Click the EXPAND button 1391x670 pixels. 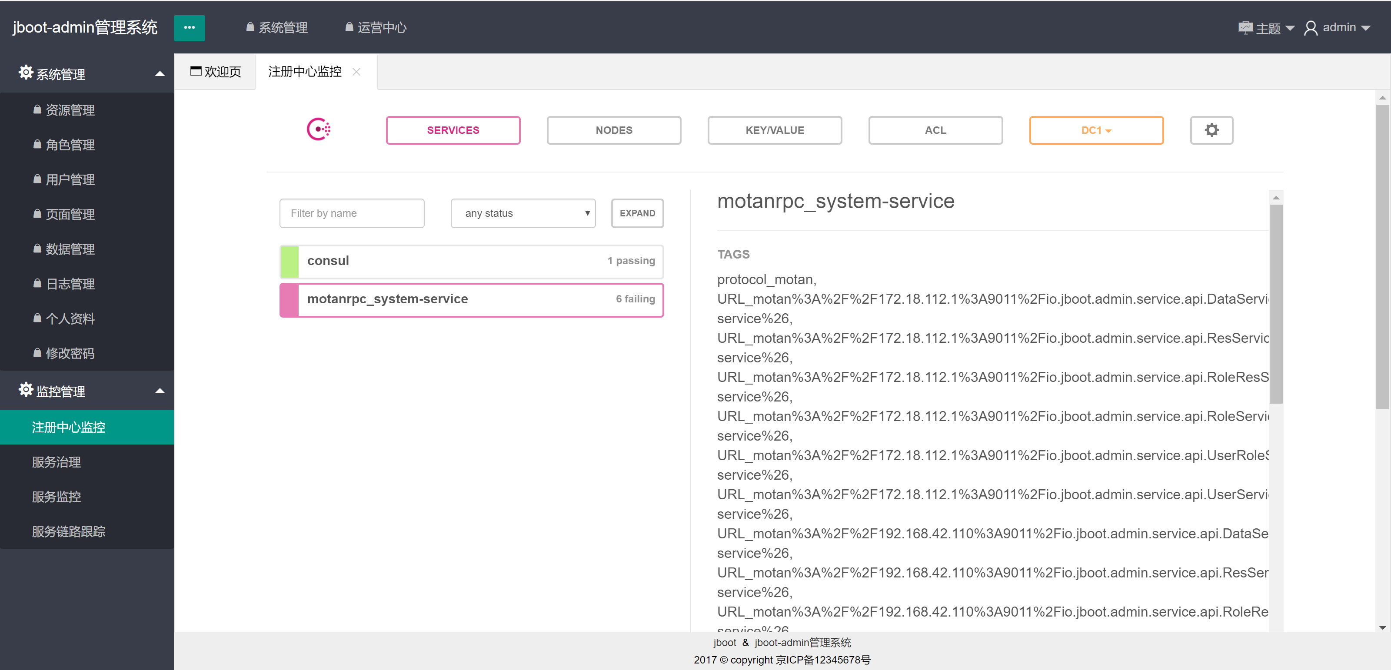637,213
